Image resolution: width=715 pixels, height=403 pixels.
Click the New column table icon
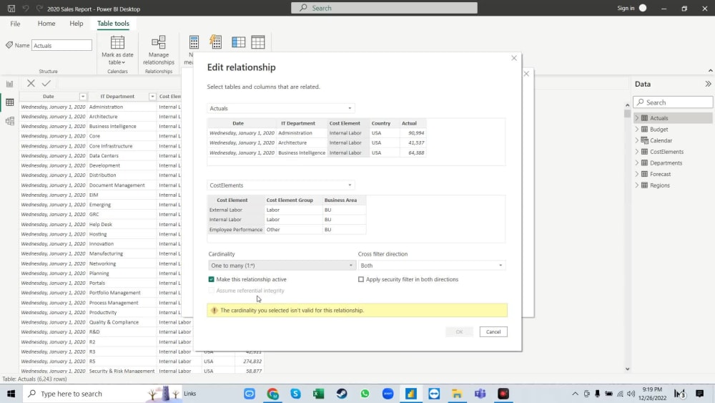[238, 42]
